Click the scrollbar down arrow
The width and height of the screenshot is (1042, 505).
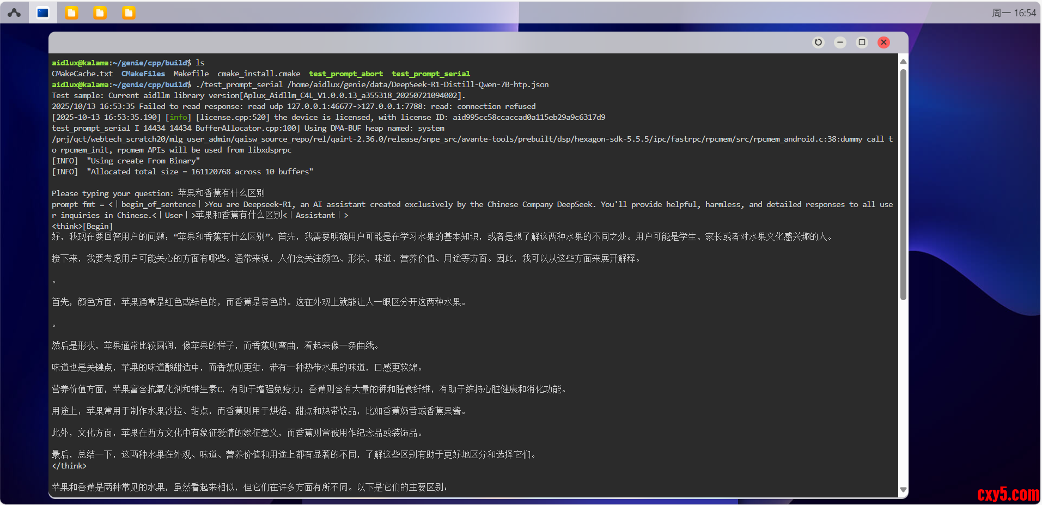903,490
